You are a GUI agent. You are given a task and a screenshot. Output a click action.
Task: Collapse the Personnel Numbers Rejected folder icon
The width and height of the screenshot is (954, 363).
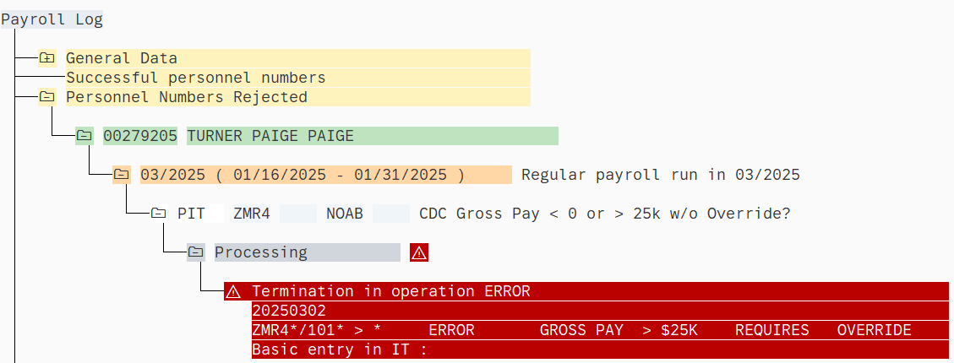point(47,97)
